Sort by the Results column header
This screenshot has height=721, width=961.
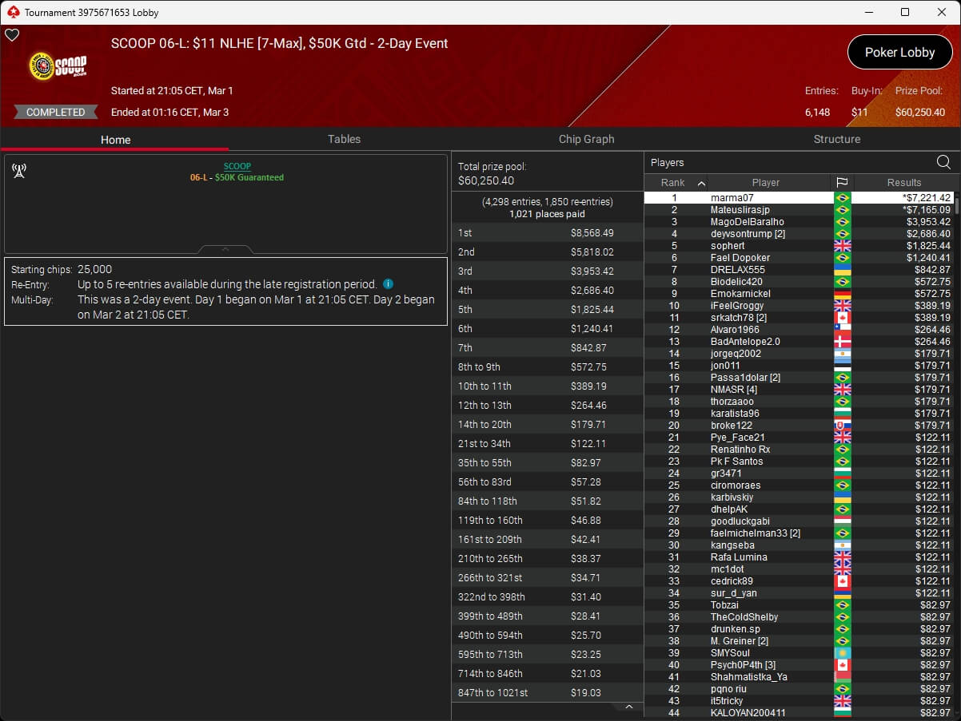pos(903,183)
